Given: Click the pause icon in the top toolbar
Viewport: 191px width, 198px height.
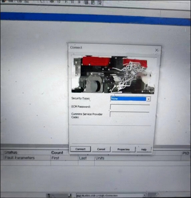Looking at the screenshot, I should point(72,2).
